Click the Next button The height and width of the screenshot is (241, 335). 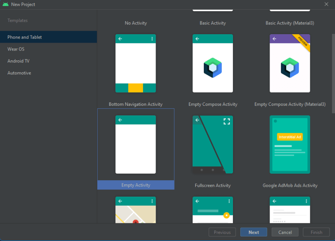coord(254,232)
